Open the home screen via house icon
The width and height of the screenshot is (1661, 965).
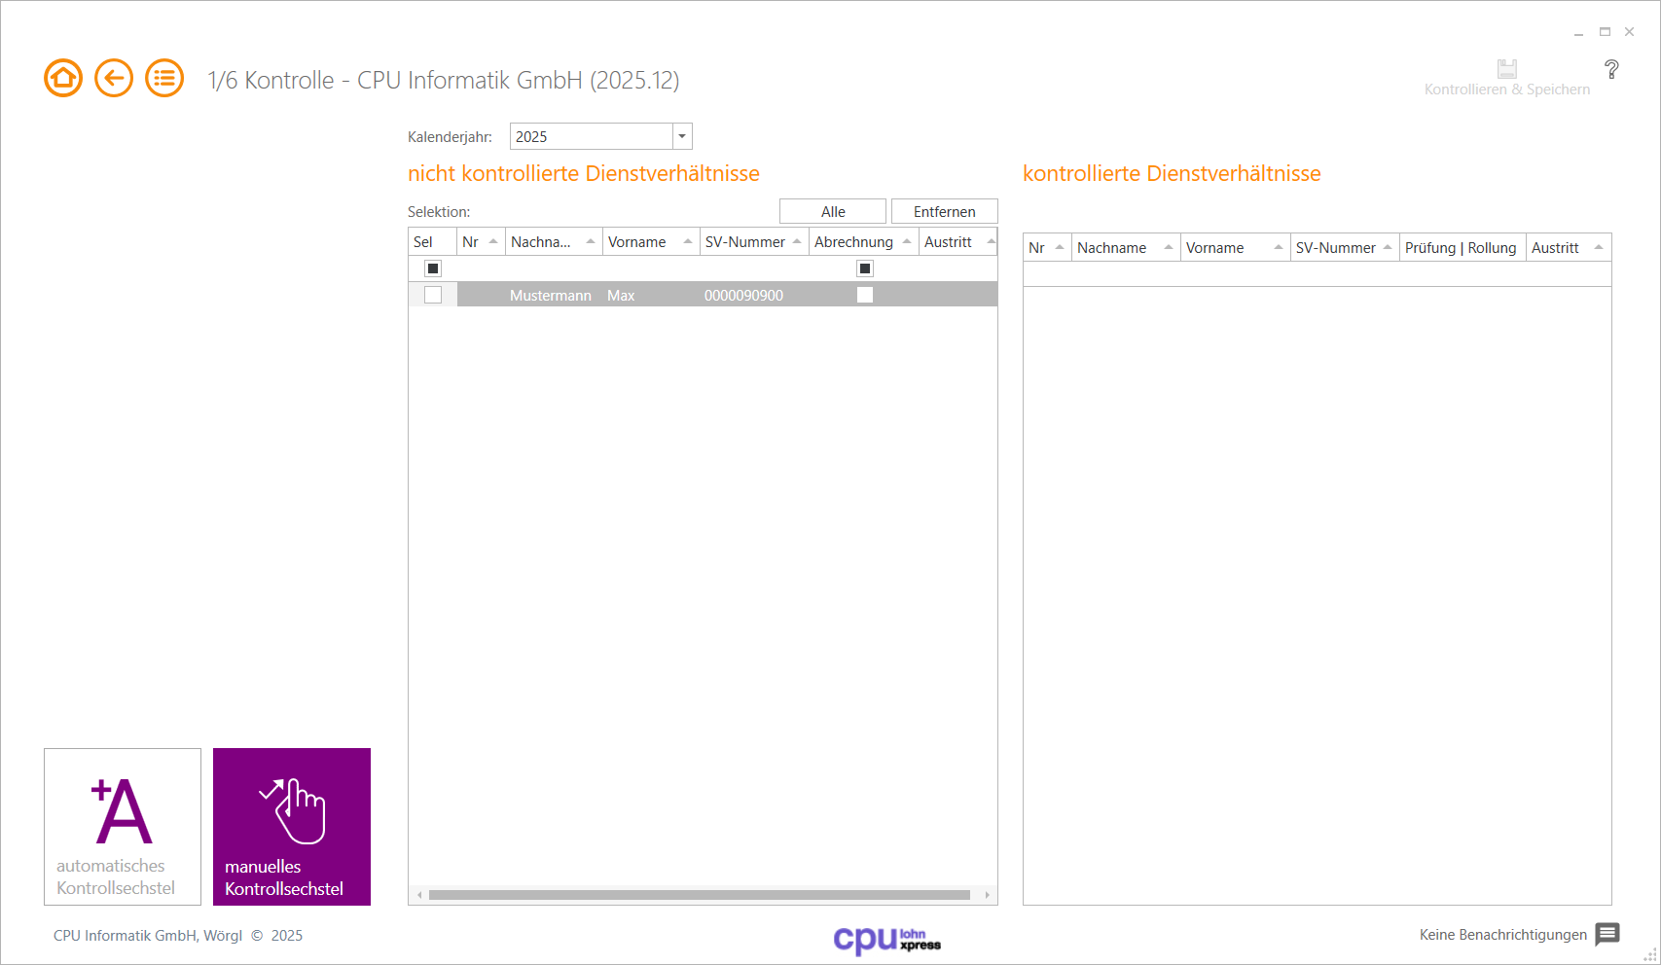[x=62, y=78]
